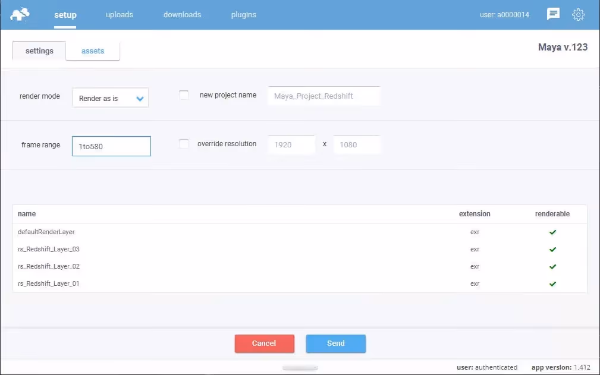Screen dimensions: 600x375
Task: Open the settings gear icon
Action: pos(578,14)
